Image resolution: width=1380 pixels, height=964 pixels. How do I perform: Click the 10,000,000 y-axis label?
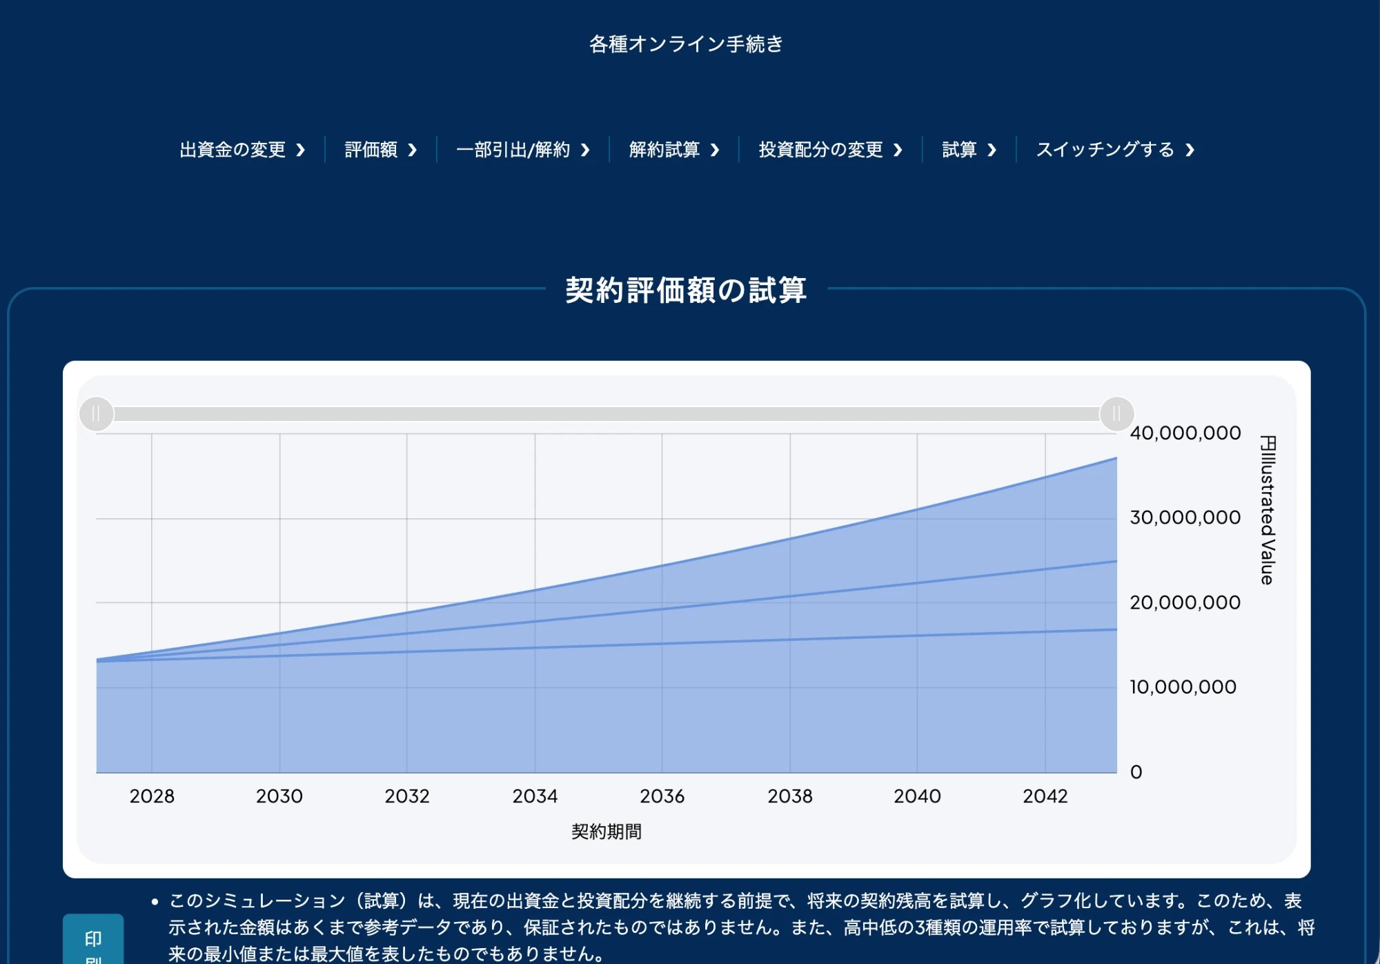[1183, 687]
